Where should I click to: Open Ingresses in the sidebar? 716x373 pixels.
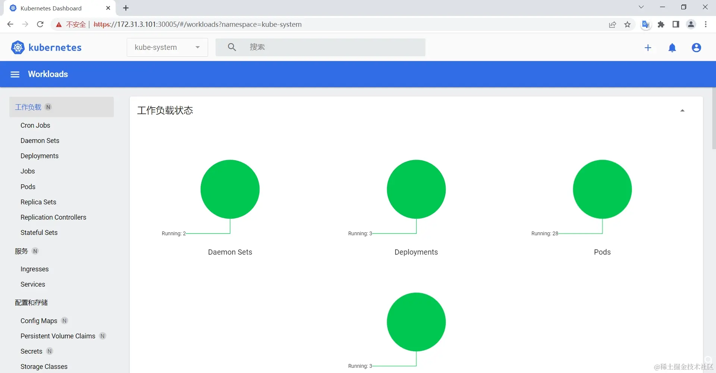pyautogui.click(x=35, y=269)
